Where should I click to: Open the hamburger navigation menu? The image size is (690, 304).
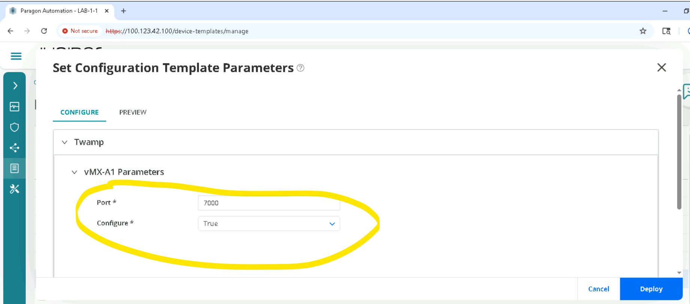pyautogui.click(x=16, y=56)
